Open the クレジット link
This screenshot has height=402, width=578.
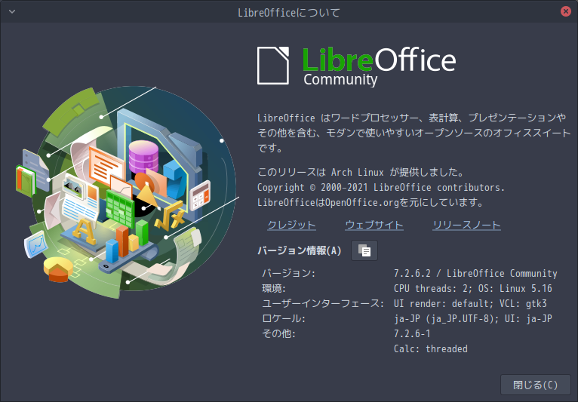(291, 225)
